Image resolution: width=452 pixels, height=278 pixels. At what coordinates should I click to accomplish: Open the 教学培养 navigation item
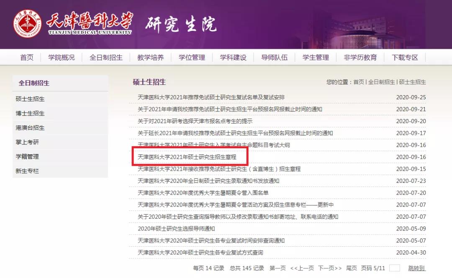pyautogui.click(x=151, y=58)
